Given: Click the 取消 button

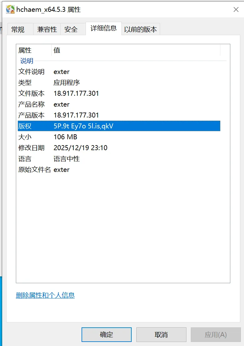Looking at the screenshot, I should (161, 335).
